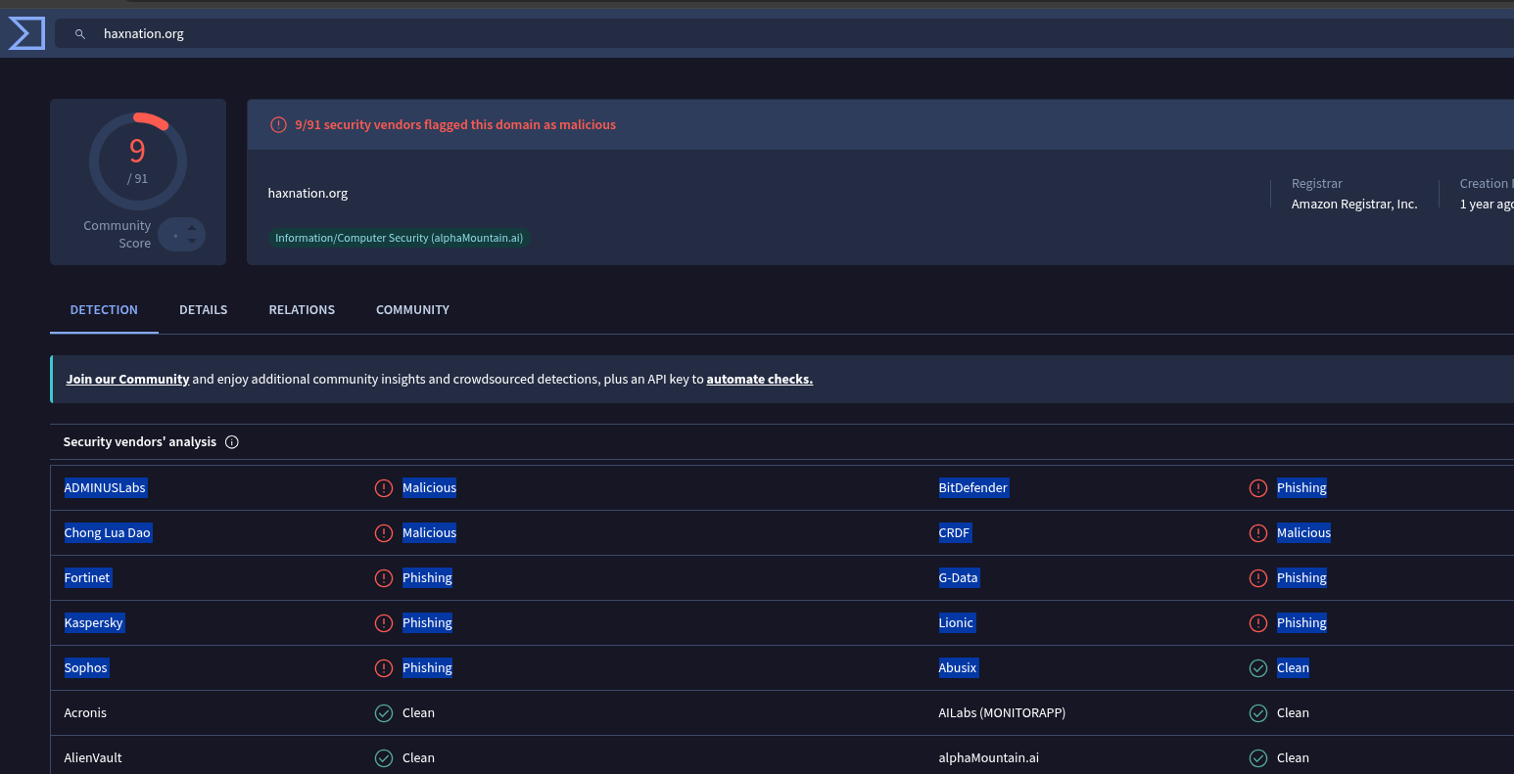The image size is (1514, 774).
Task: Click the Sophos phishing warning icon
Action: click(384, 667)
